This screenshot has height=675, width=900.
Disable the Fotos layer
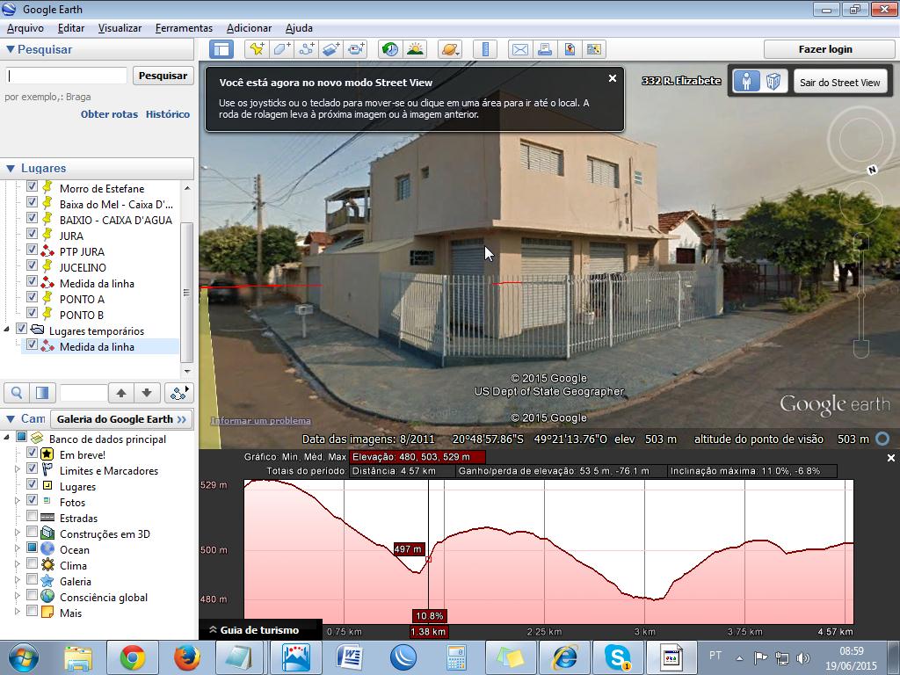point(33,500)
